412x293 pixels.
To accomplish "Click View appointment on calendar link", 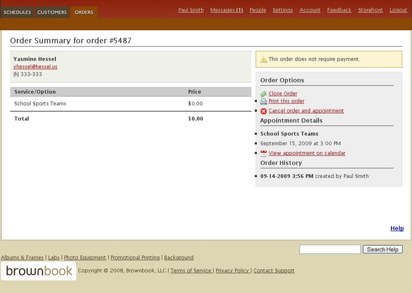I will (307, 153).
